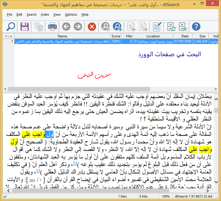The image size is (221, 201).
Task: Click the document pane vertical scrollbar down arrow
Action: 216,182
